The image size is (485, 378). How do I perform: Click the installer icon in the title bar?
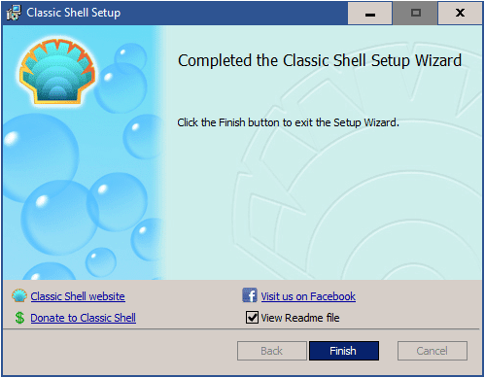(x=14, y=13)
